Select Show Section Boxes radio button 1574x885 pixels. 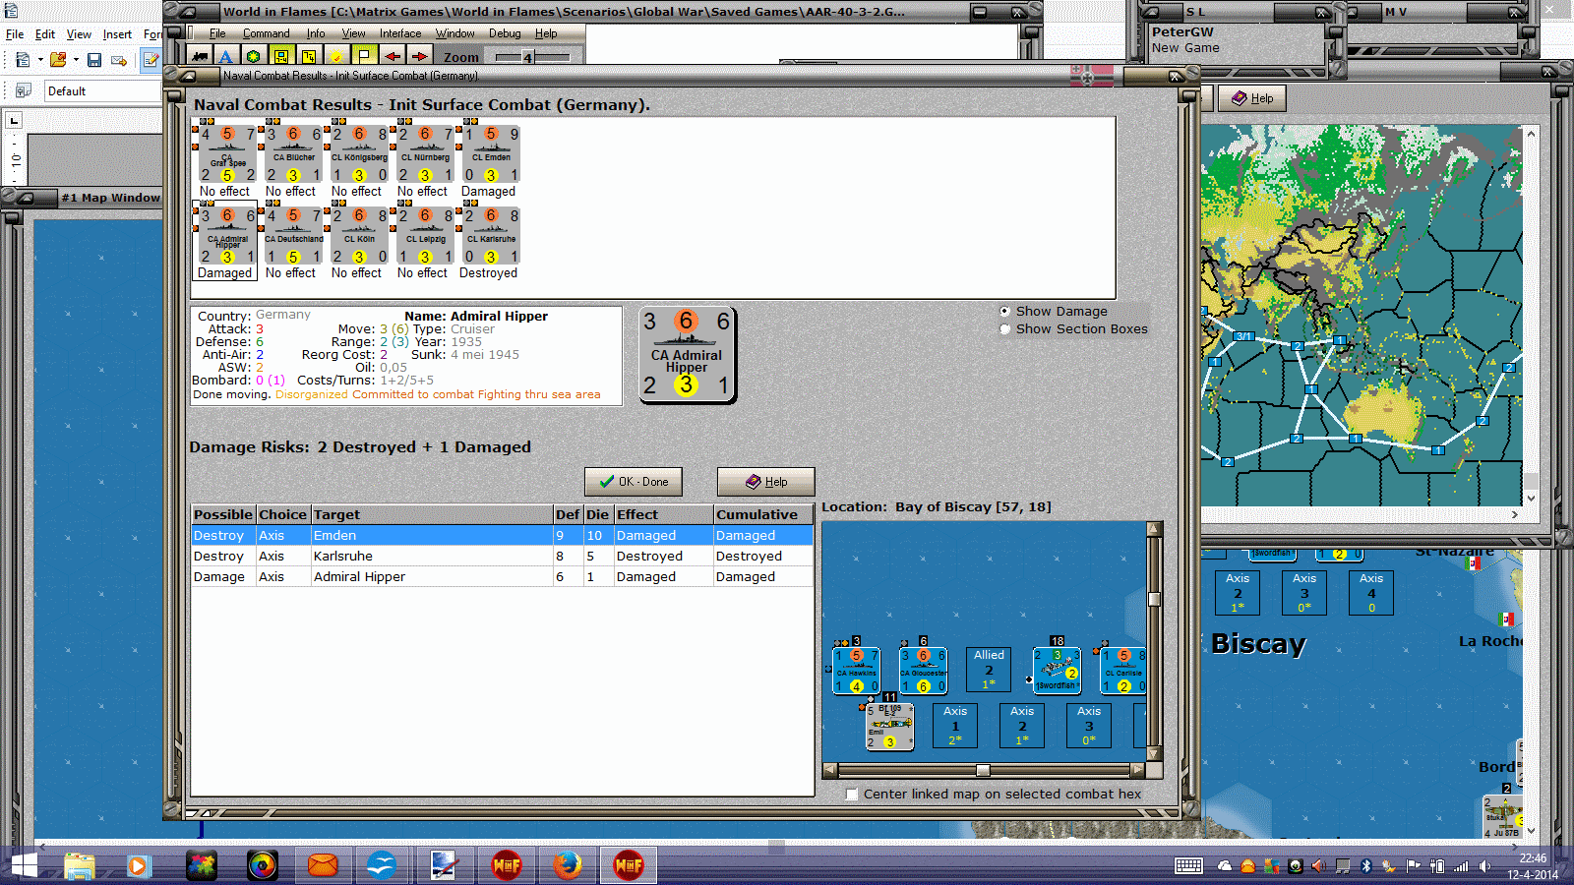[1004, 329]
